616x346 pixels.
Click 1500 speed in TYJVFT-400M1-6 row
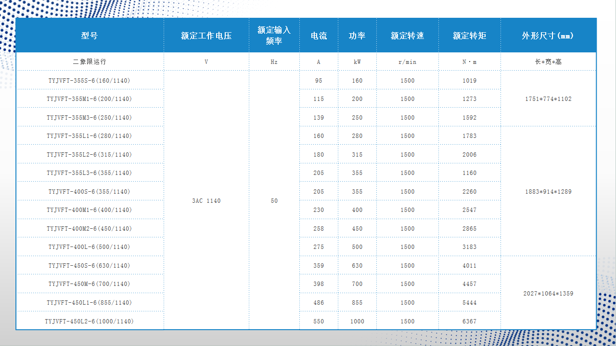pyautogui.click(x=408, y=210)
